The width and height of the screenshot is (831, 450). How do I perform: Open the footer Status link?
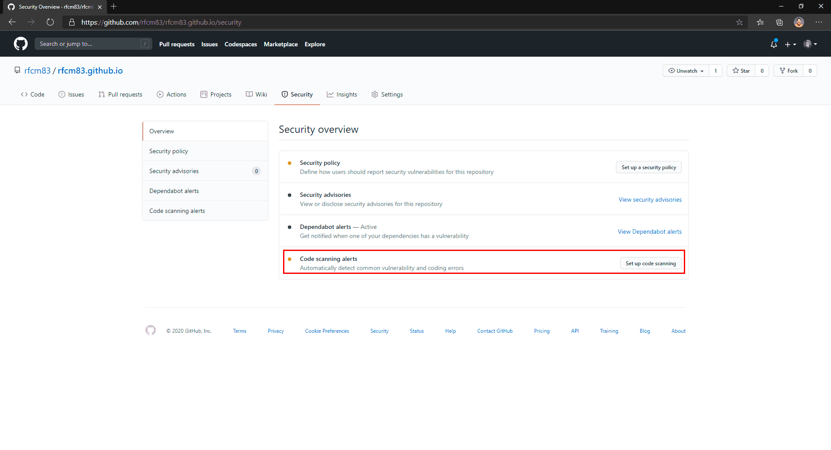tap(417, 331)
